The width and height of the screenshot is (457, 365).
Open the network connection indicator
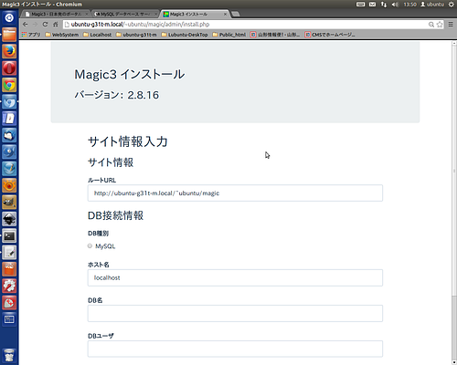click(384, 5)
